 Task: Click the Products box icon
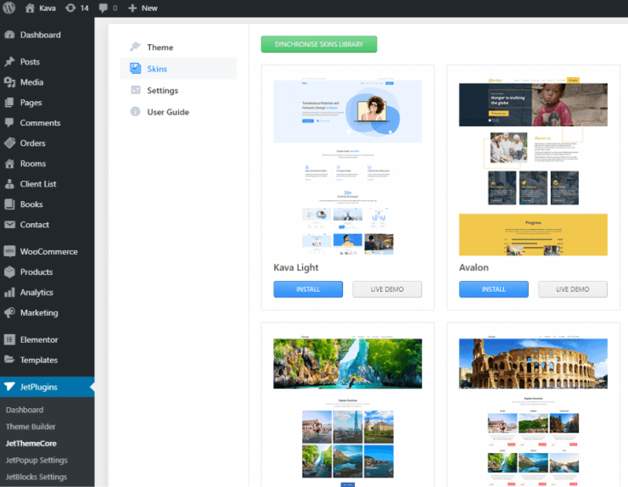[x=9, y=272]
